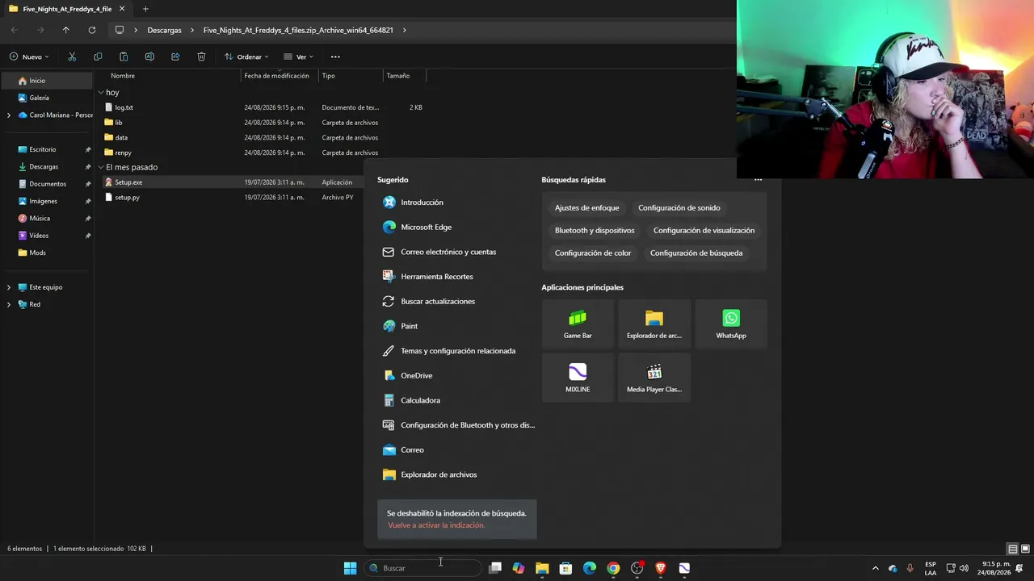Launch Copilot from the taskbar
This screenshot has height=581, width=1034.
519,568
